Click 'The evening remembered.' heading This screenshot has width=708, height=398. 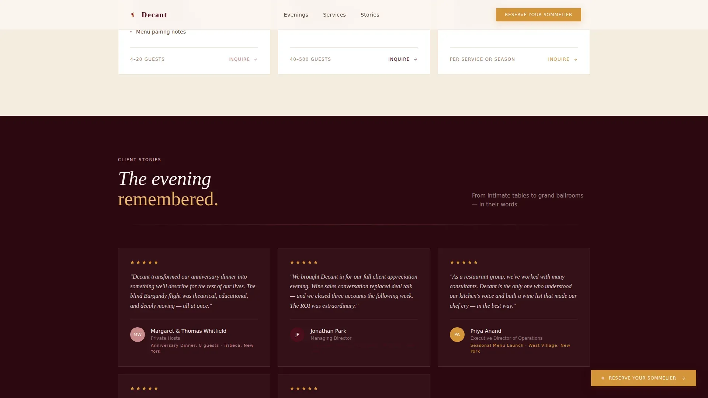click(x=168, y=189)
